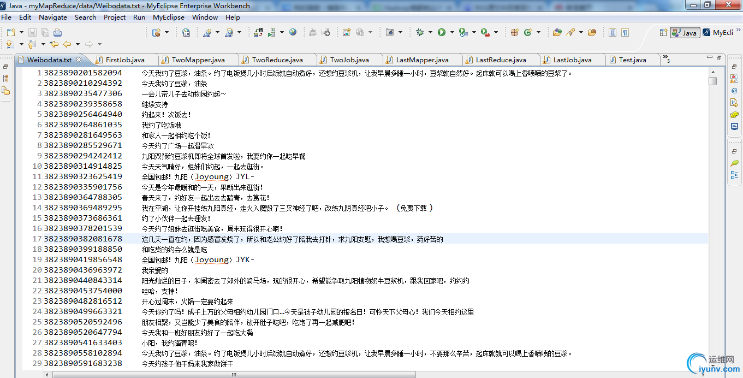
Task: Switch to the MyEclipse perspective
Action: click(x=718, y=33)
